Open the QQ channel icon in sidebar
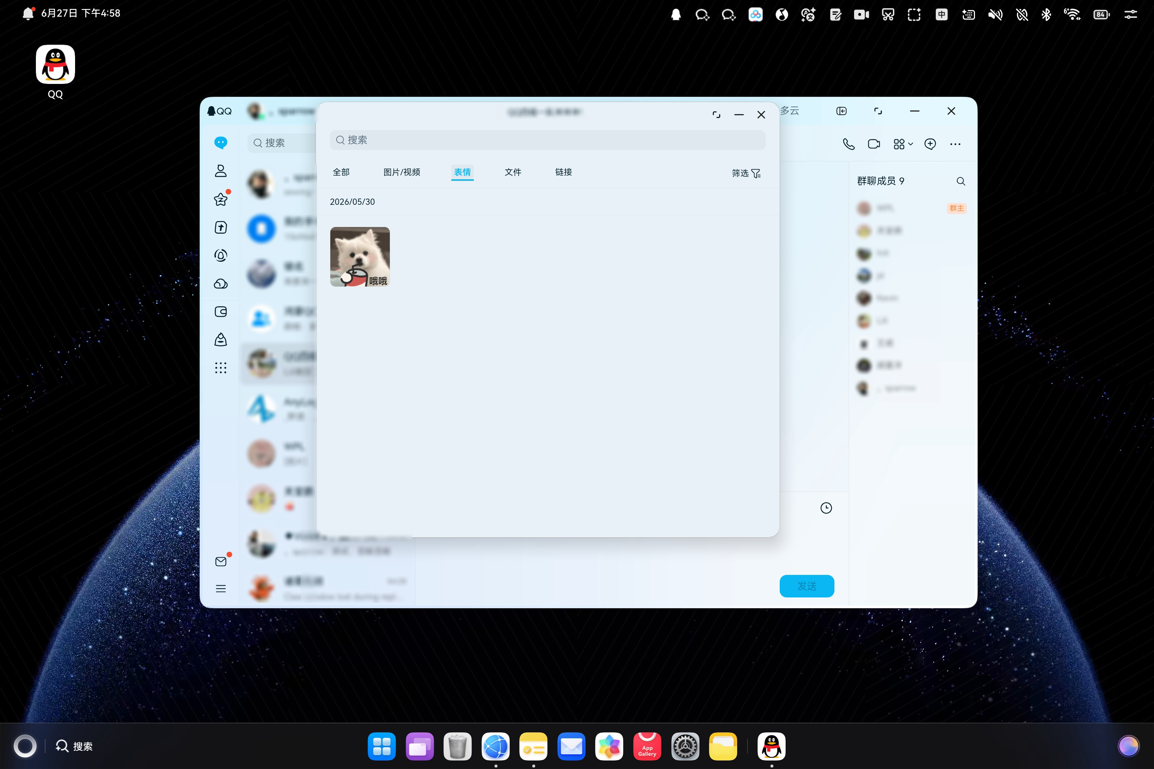This screenshot has width=1154, height=769. point(221,255)
